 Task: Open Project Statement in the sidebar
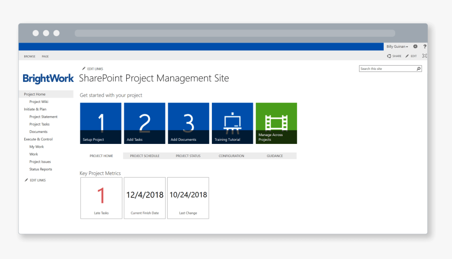(x=43, y=117)
